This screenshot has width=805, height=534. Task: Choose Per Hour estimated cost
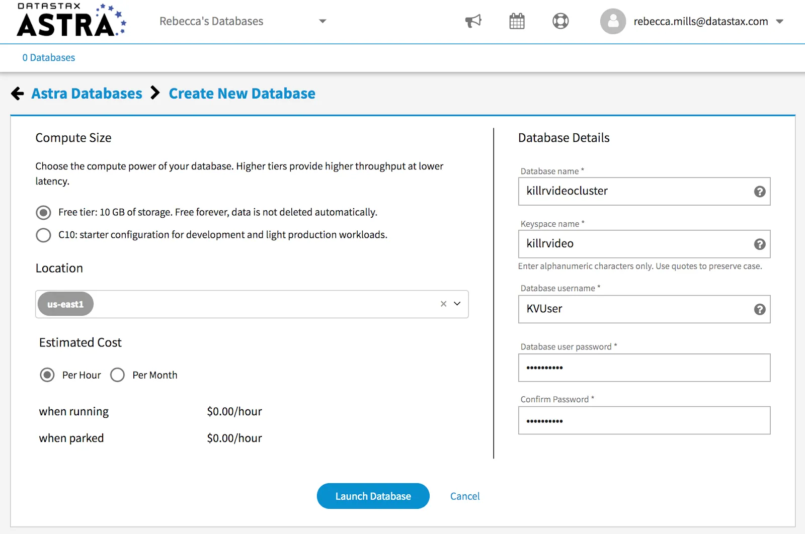click(x=47, y=375)
